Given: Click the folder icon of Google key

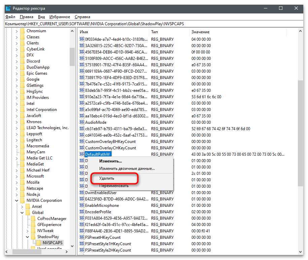Looking at the screenshot, I should 23,79.
